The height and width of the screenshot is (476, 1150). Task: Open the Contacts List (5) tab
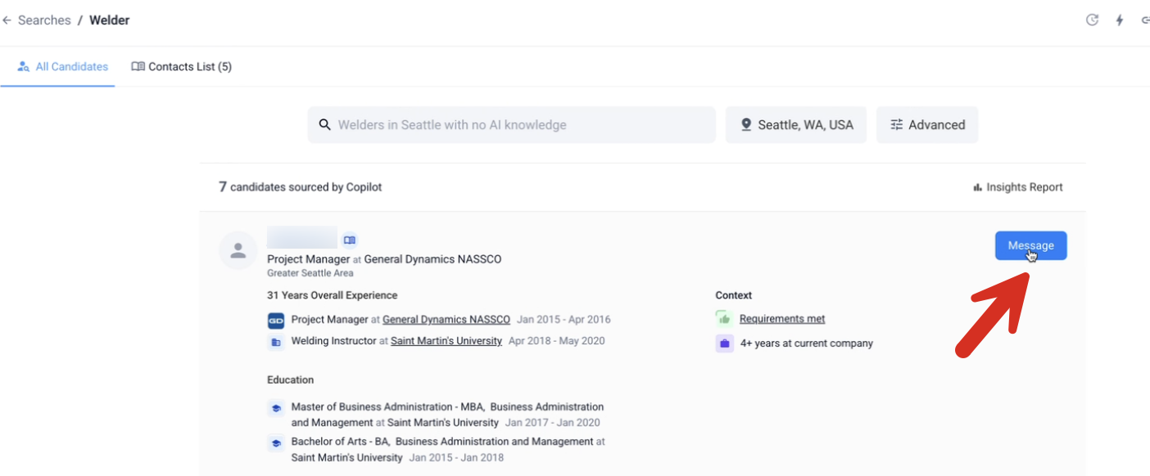(182, 67)
